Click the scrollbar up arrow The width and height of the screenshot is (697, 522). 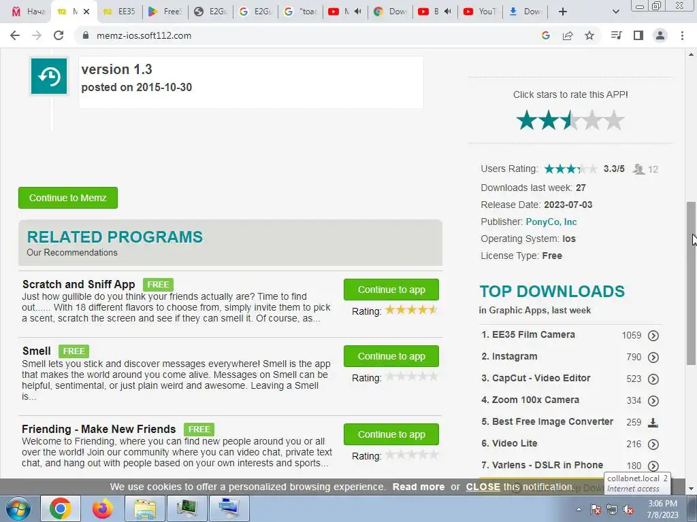691,54
